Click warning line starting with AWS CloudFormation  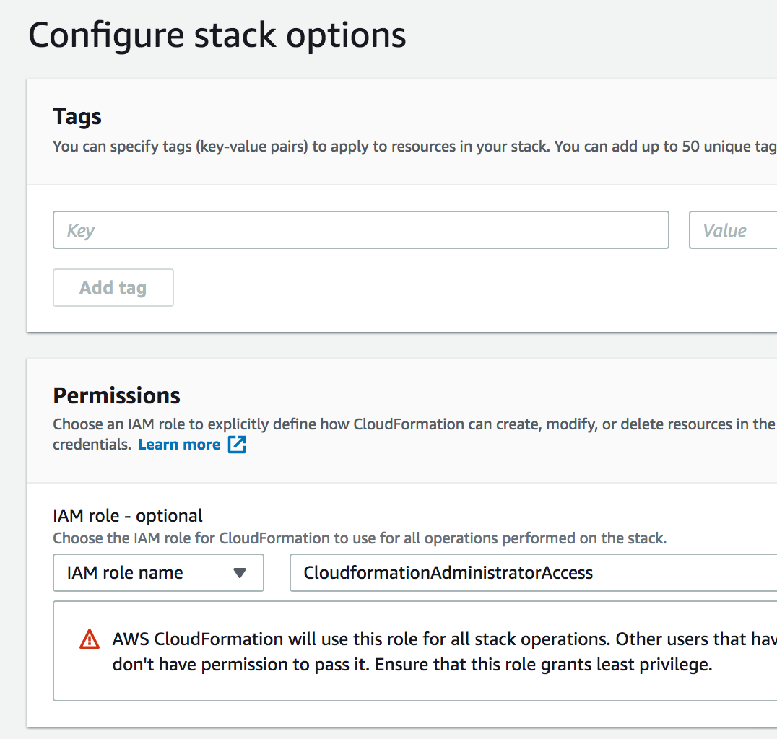[443, 639]
